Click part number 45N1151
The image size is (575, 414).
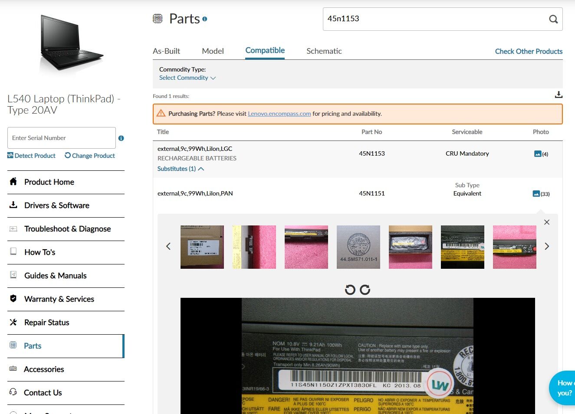click(x=371, y=193)
